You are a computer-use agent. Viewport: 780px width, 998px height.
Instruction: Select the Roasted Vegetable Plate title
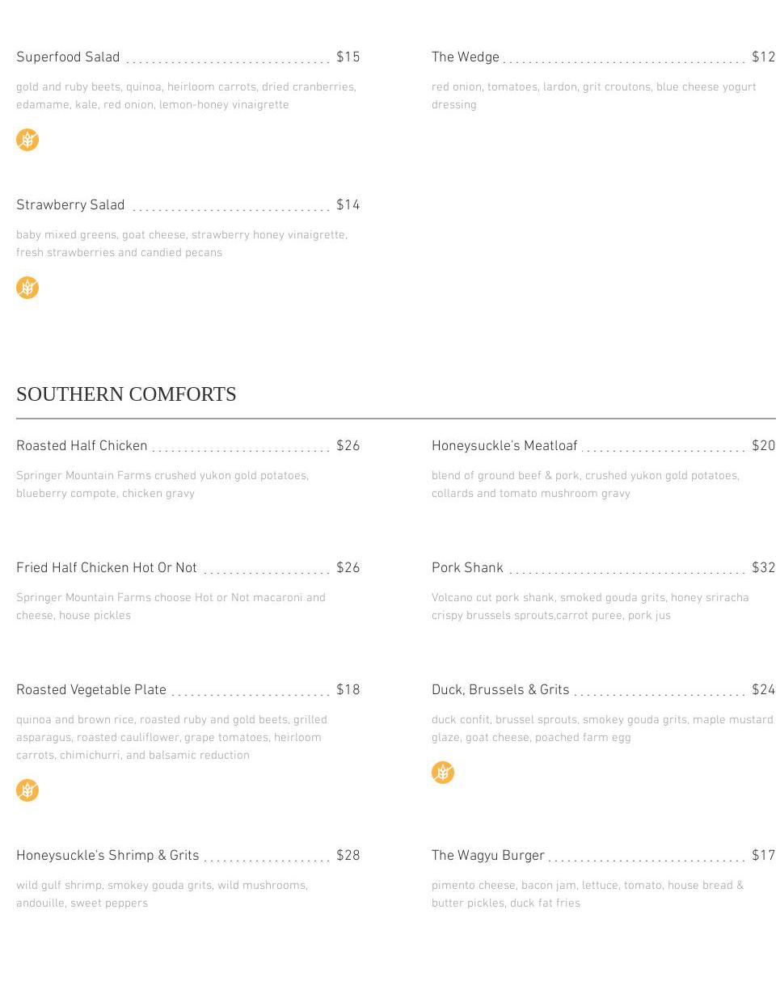click(91, 690)
